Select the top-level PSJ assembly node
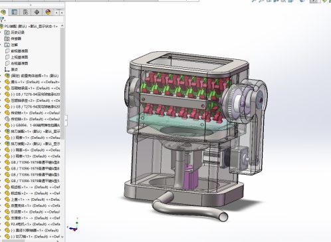Screen dimensions: 331x242 tap(30, 26)
